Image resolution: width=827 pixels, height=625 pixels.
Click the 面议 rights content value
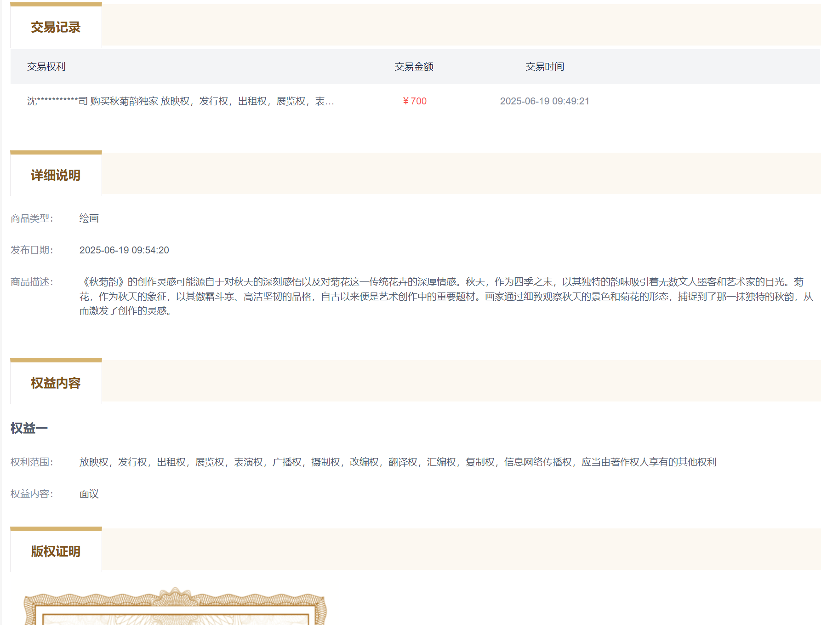pyautogui.click(x=89, y=494)
